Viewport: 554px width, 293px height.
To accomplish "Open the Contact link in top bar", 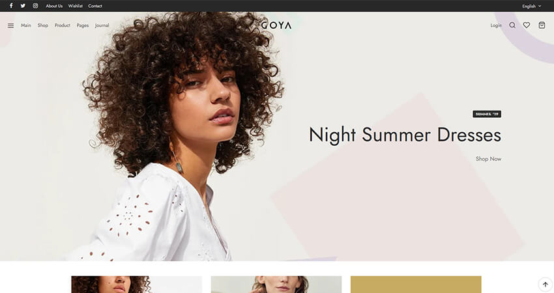I will (x=95, y=6).
